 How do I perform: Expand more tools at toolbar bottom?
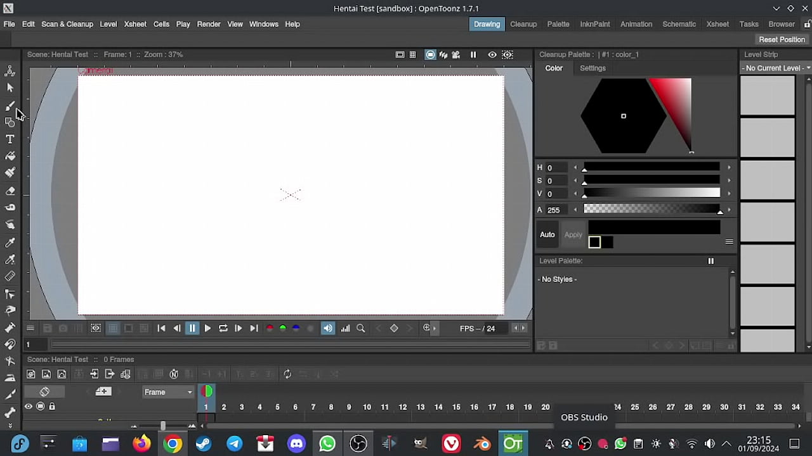[x=10, y=426]
